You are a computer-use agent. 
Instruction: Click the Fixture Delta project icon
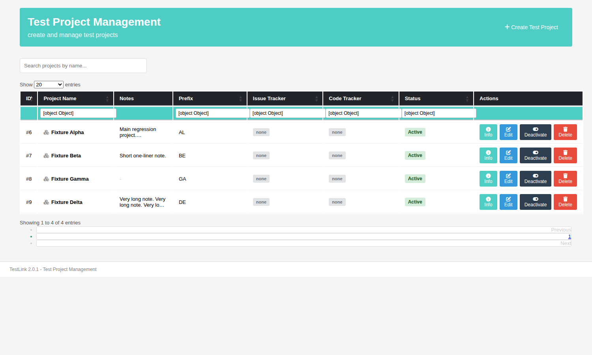46,202
